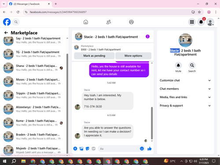Open the Facebook logo home link
The width and height of the screenshot is (220, 165).
tap(7, 22)
